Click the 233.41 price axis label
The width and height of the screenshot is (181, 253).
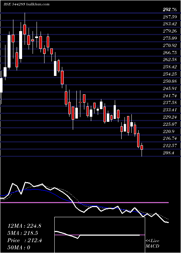pyautogui.click(x=170, y=110)
